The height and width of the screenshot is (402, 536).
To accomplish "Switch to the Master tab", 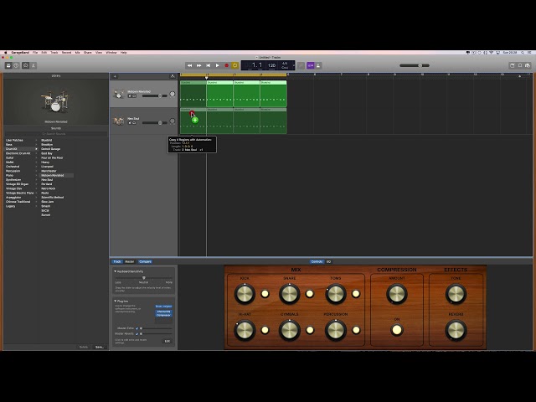I will pos(130,261).
